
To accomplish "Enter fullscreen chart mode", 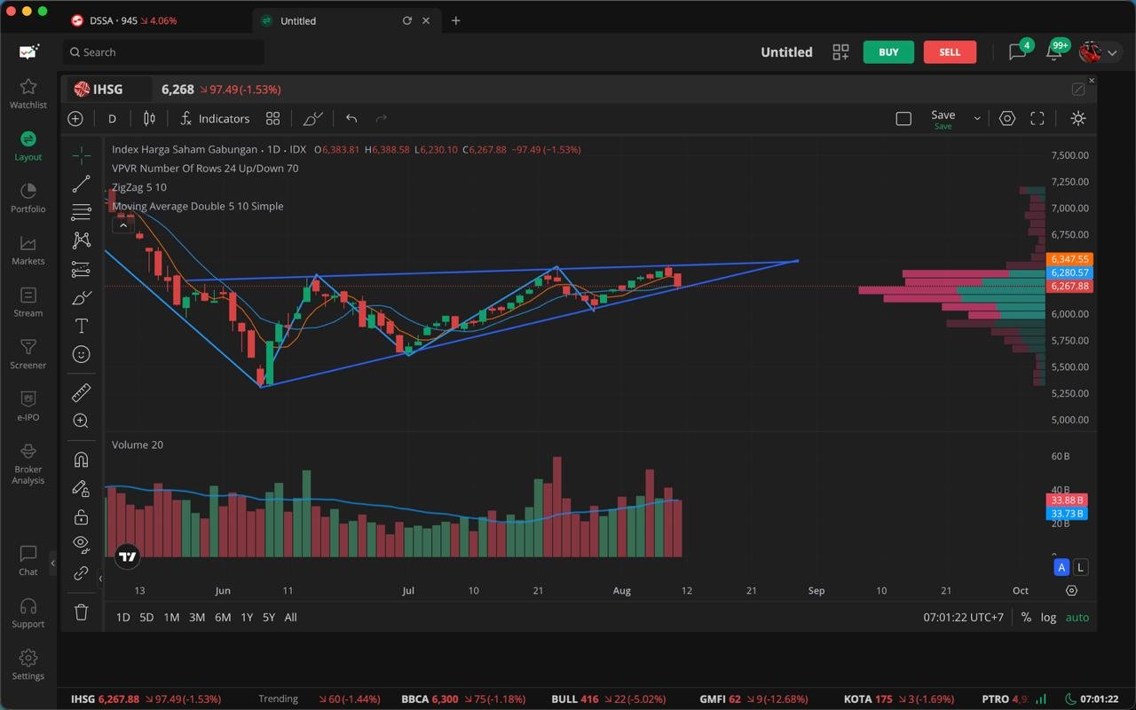I will click(x=1037, y=119).
